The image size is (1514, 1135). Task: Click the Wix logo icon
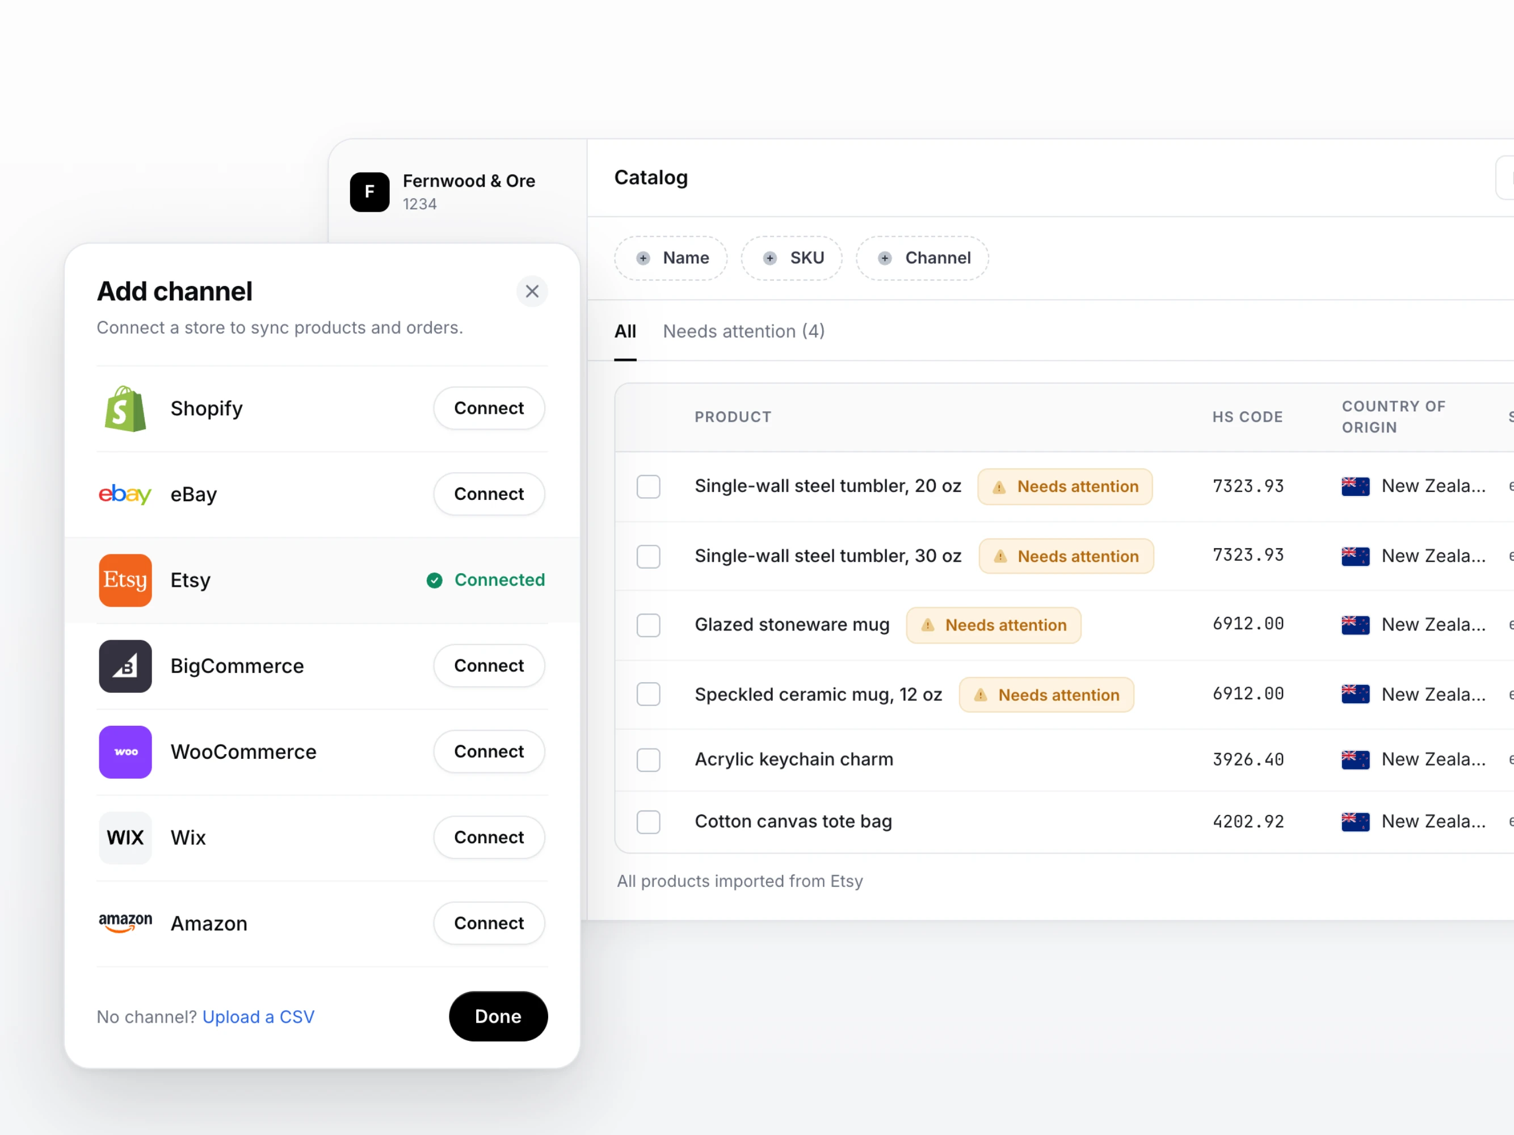pos(125,838)
